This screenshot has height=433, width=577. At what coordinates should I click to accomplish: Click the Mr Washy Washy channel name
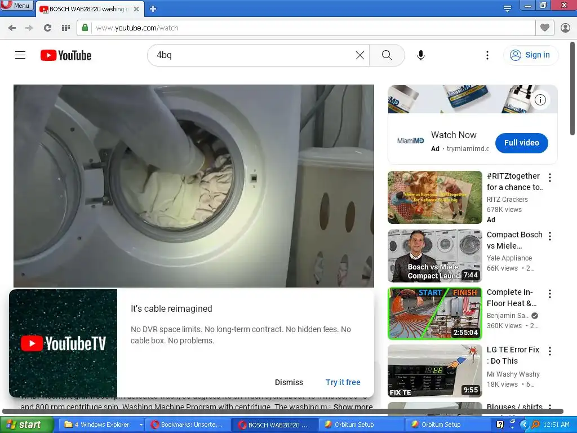pos(513,374)
